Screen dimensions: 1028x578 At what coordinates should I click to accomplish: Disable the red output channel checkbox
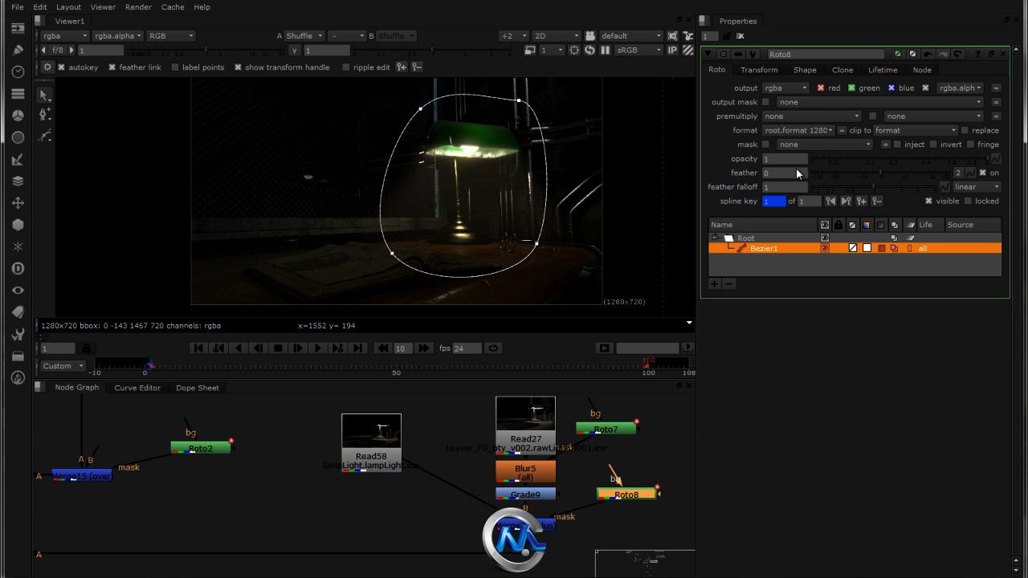tap(821, 88)
